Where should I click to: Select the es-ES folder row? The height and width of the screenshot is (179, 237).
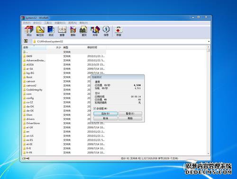64,140
